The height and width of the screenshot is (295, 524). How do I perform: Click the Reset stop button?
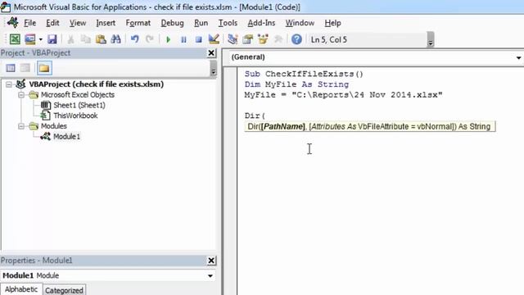point(198,40)
